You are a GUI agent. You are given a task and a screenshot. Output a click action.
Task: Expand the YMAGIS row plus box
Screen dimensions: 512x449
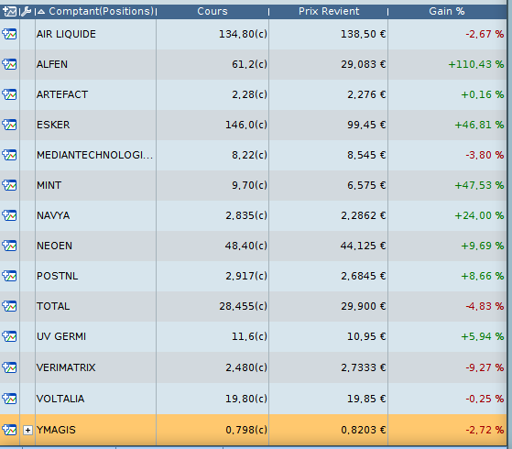coord(27,430)
